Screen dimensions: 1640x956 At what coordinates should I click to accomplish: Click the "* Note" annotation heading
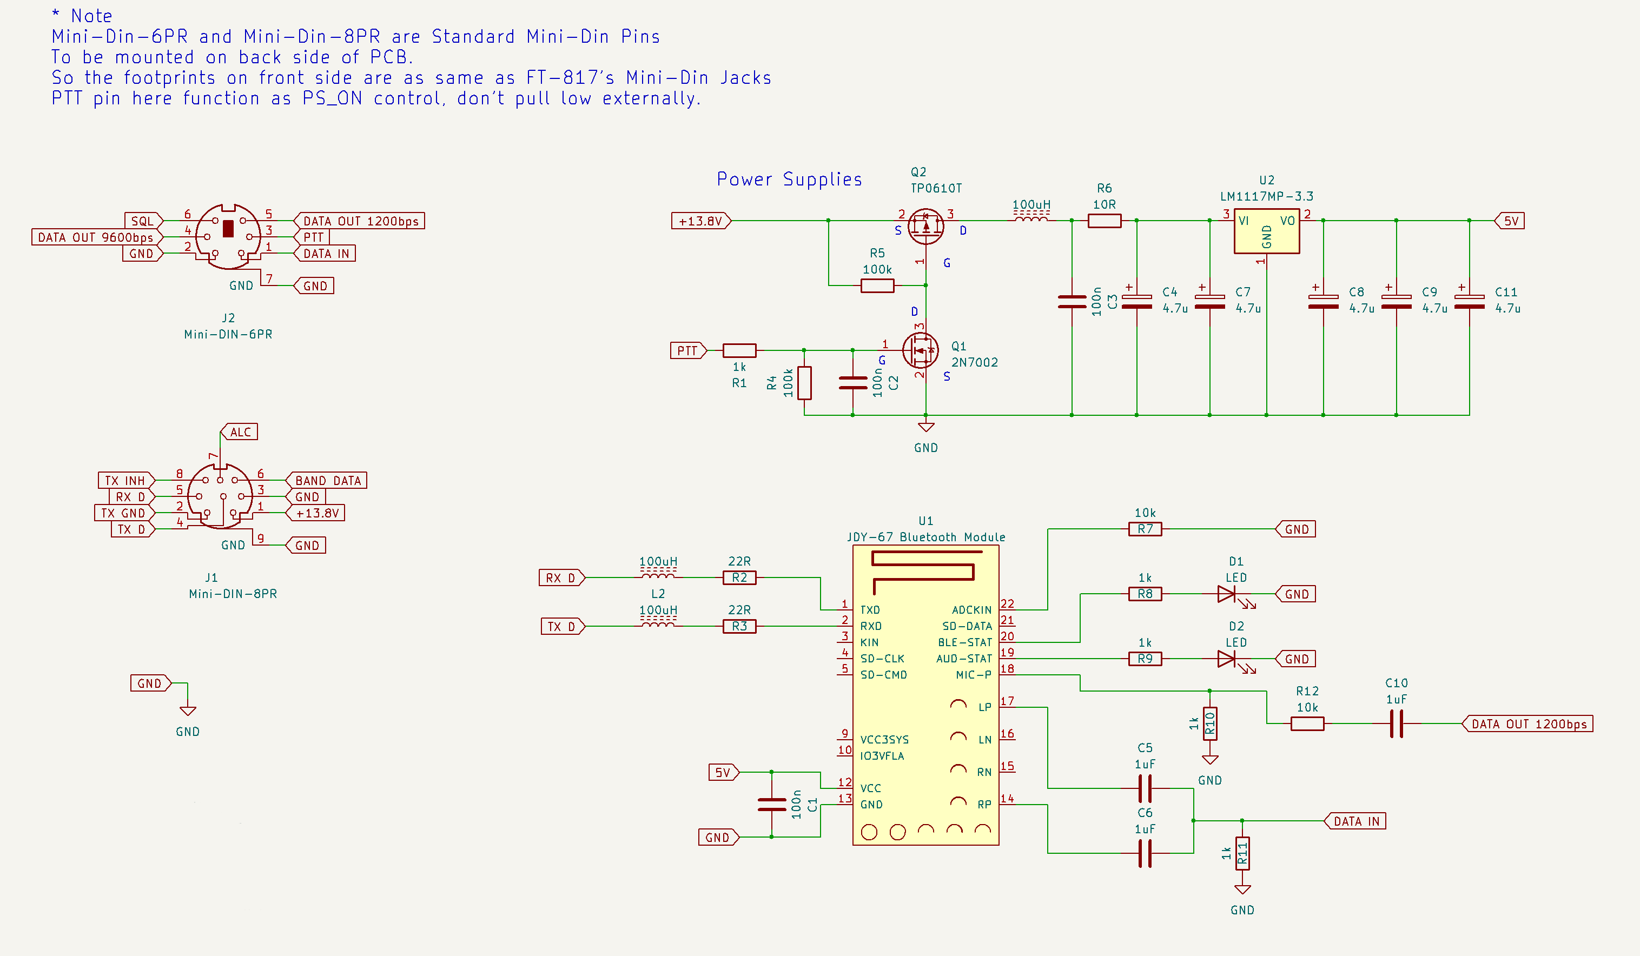pyautogui.click(x=82, y=16)
